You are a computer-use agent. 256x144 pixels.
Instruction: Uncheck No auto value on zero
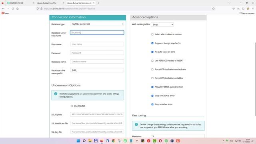[152, 52]
